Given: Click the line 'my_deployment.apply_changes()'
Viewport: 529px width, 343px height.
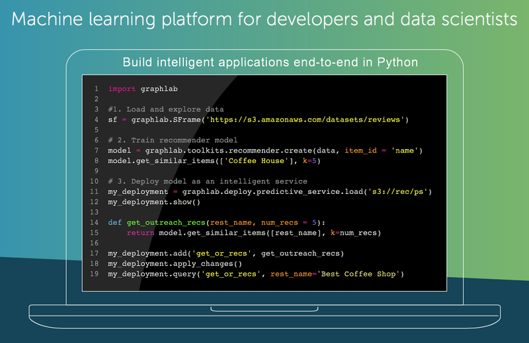Looking at the screenshot, I should [175, 264].
